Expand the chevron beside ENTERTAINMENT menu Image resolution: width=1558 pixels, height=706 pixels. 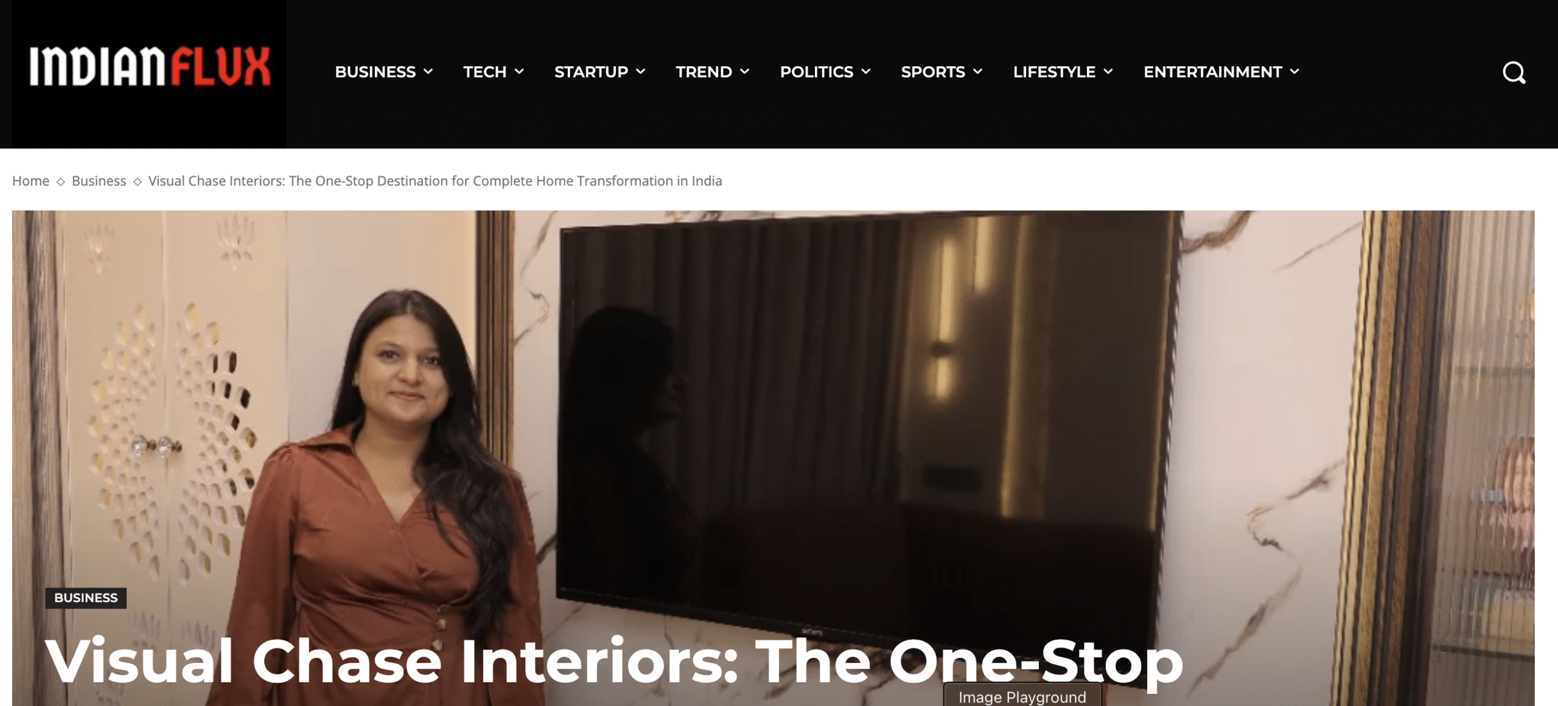pos(1294,72)
